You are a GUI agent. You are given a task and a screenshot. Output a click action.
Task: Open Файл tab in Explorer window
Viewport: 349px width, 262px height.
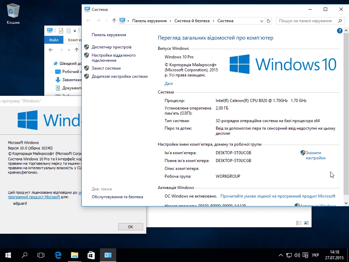coord(54,40)
